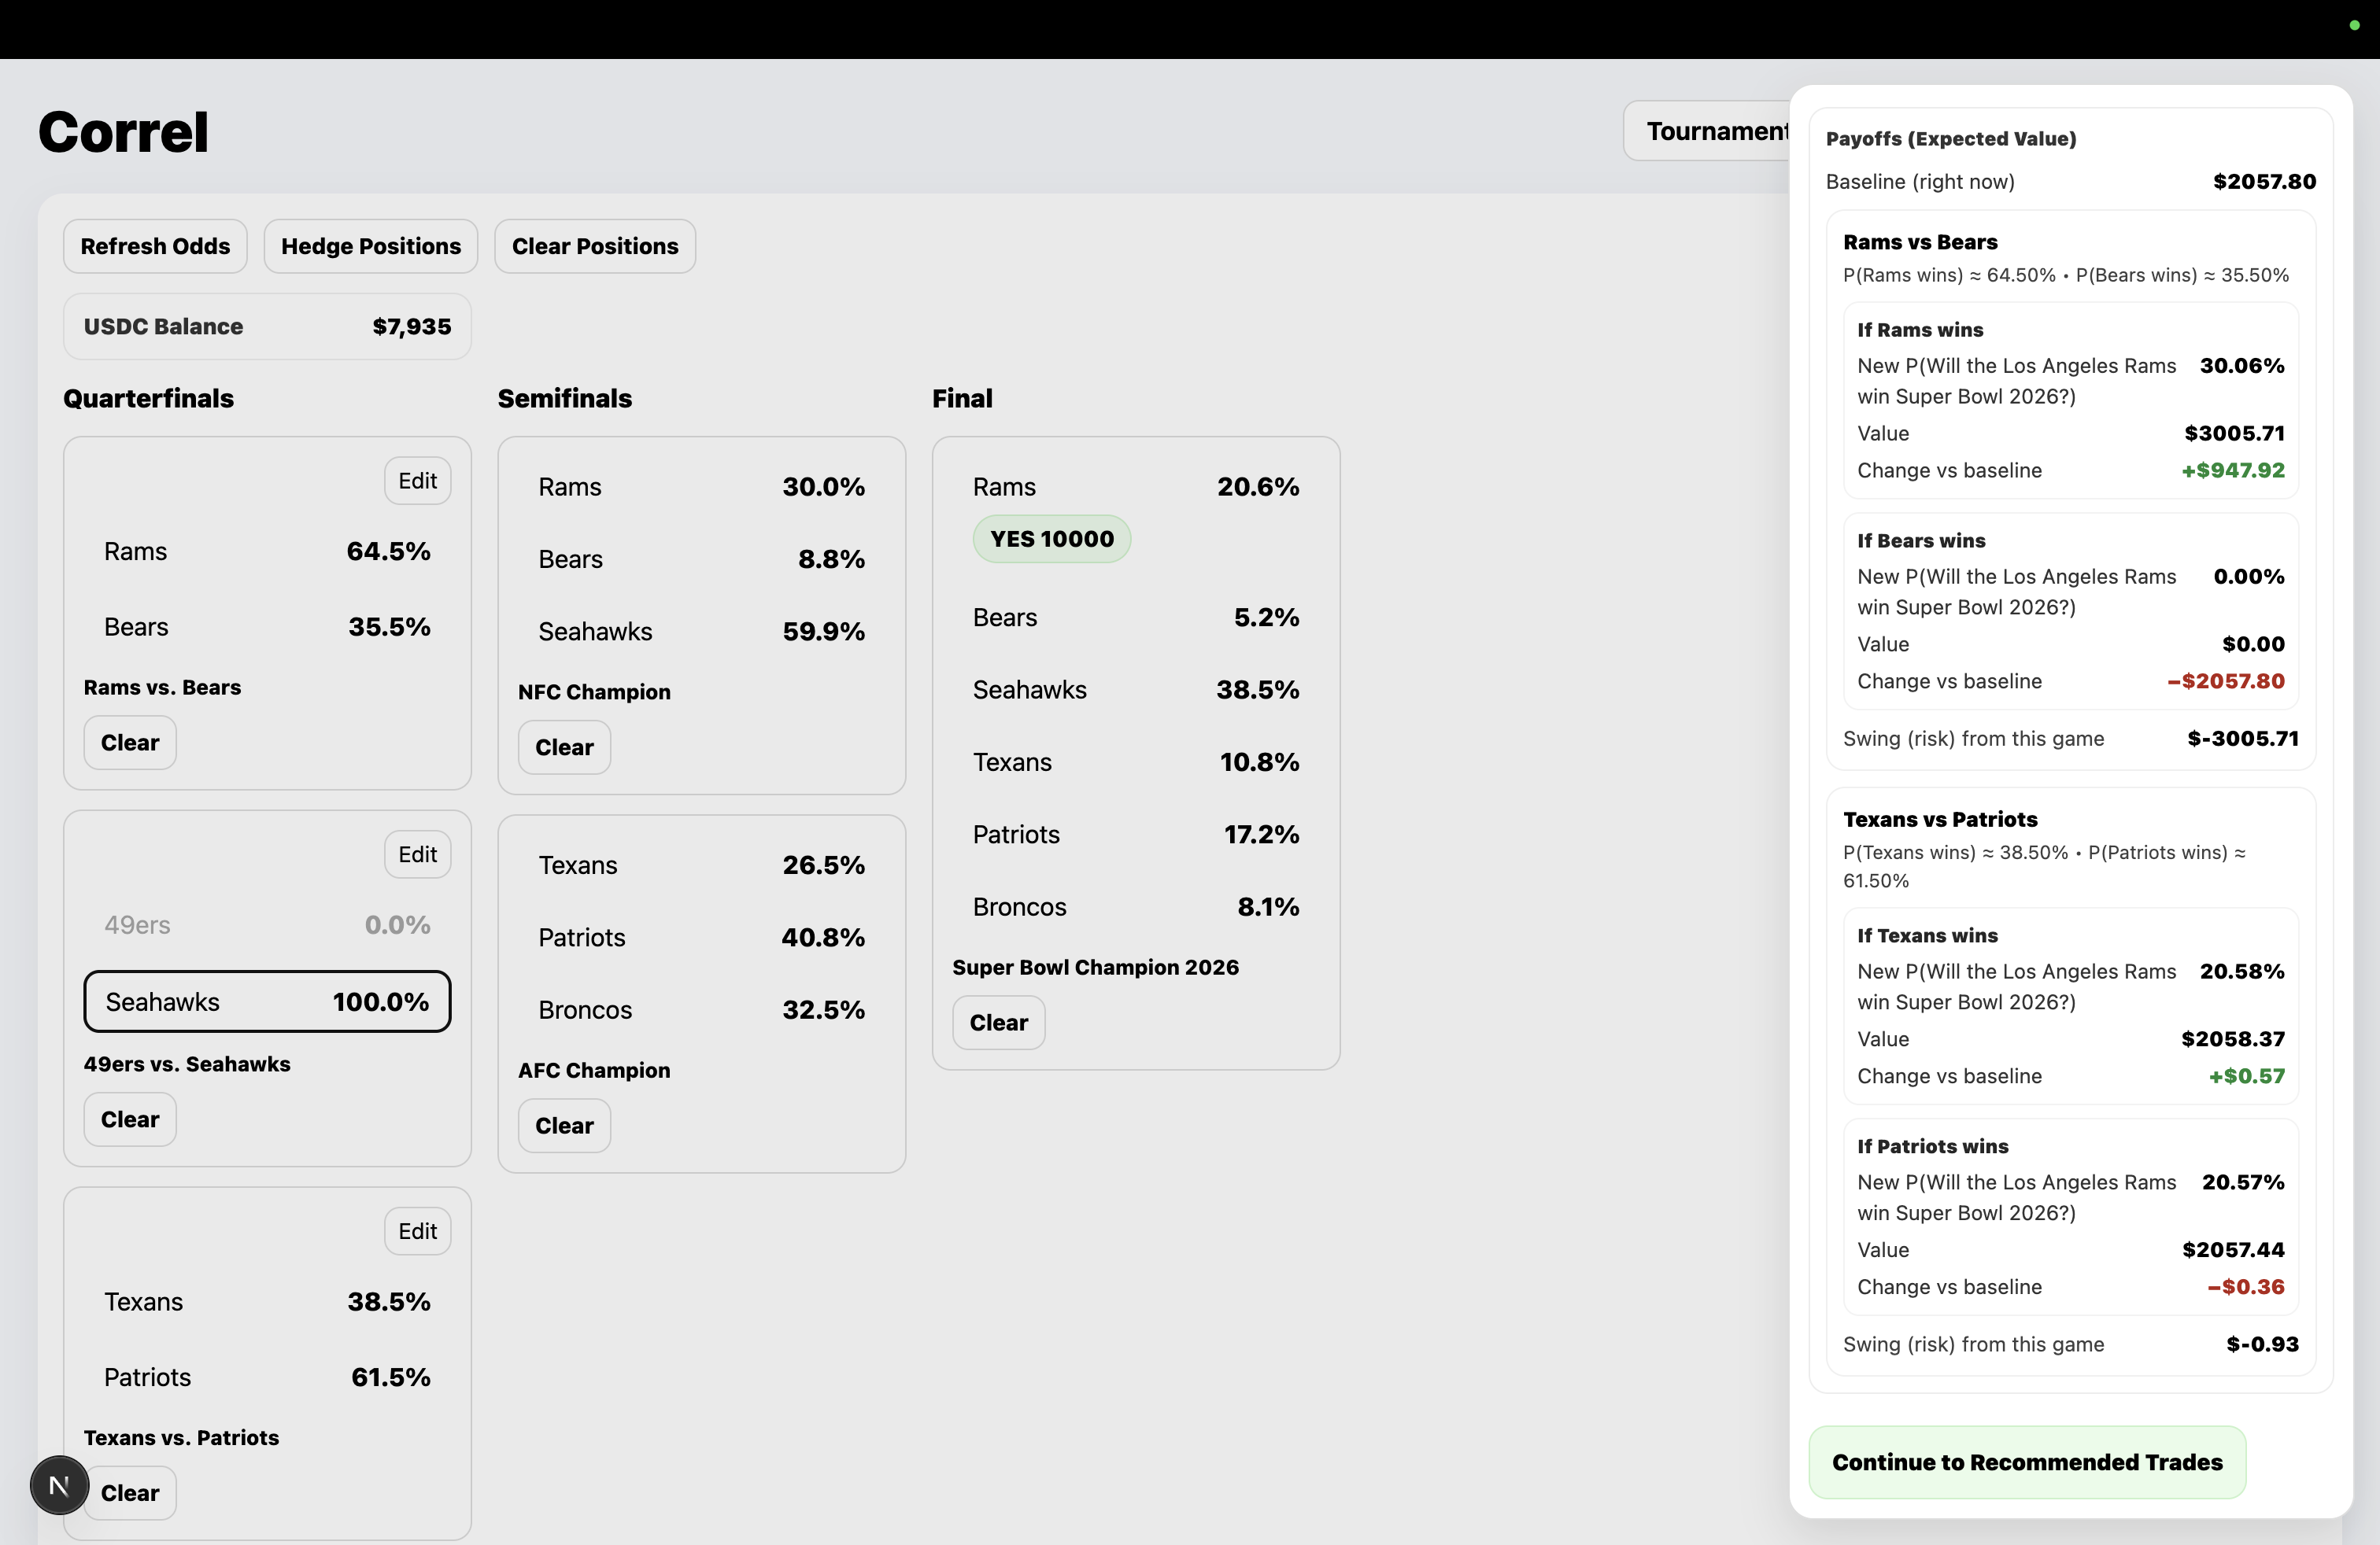Select Seahawks 38.5% in the Final

[x=1135, y=691]
